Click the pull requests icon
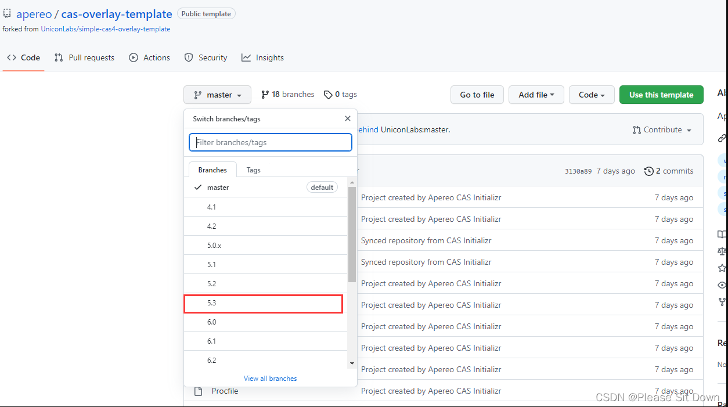728x407 pixels. 59,57
